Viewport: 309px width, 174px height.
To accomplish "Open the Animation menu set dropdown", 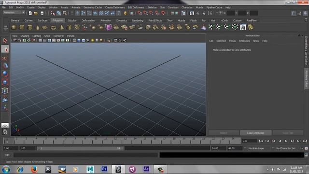I will click(14, 13).
